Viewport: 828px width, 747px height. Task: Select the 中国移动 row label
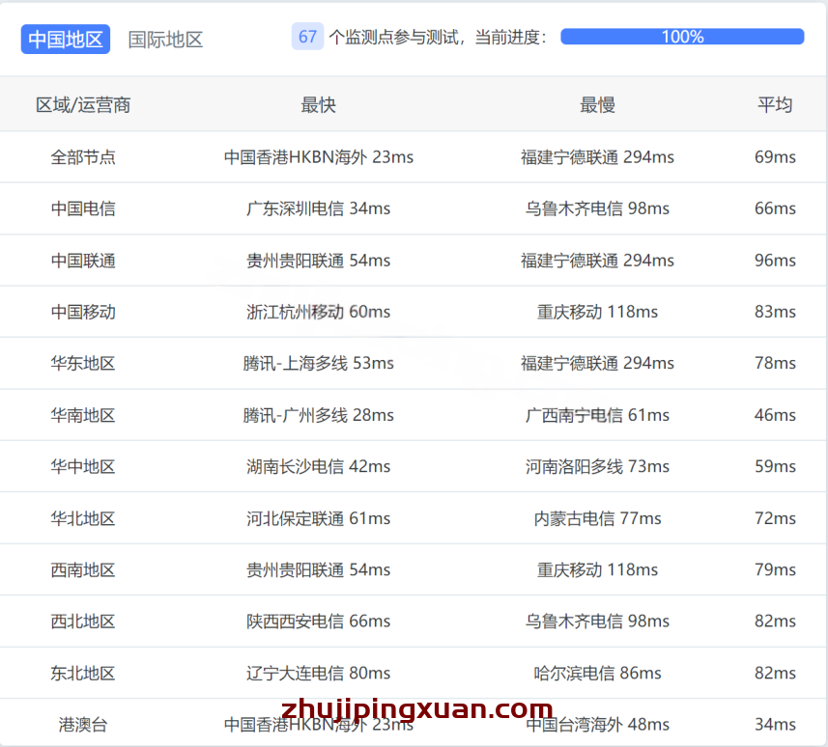(83, 312)
